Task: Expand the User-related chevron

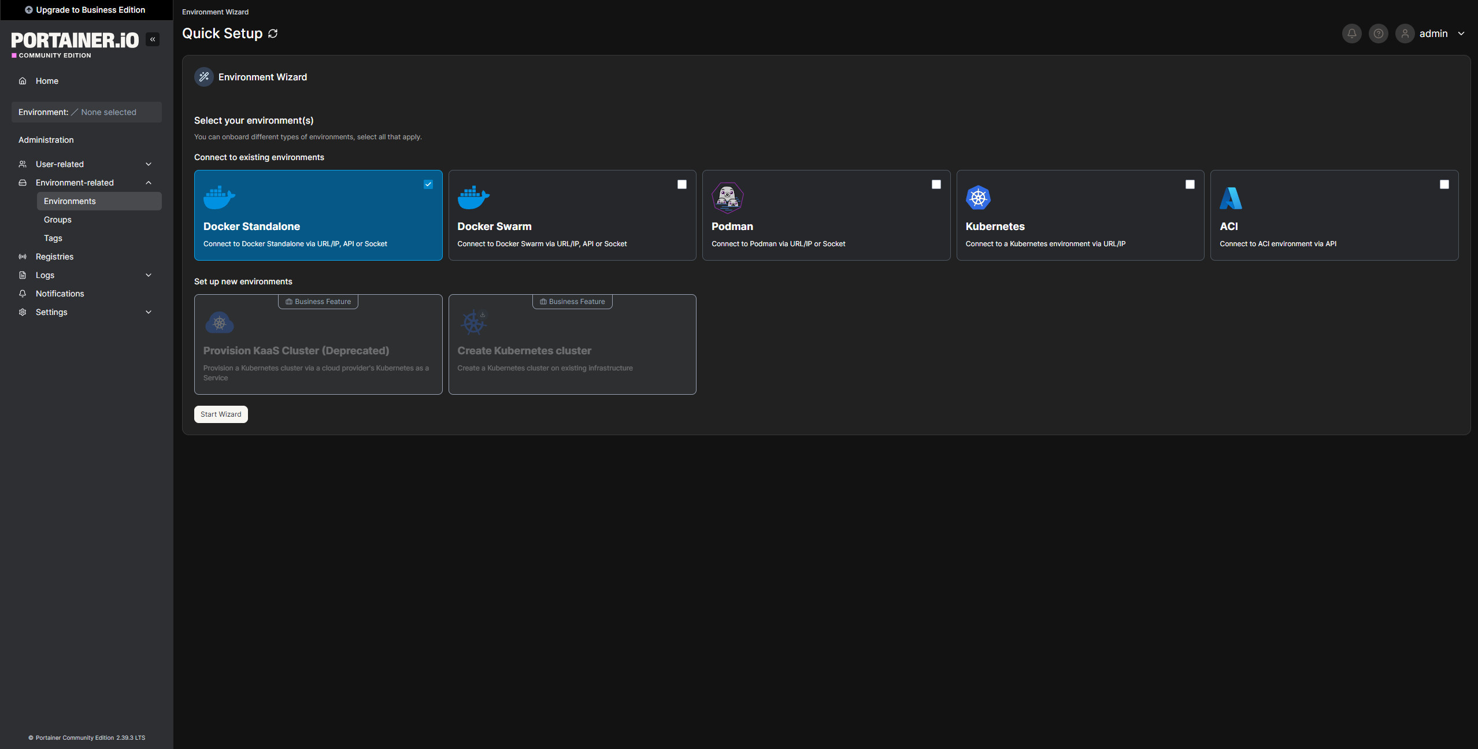Action: [149, 164]
